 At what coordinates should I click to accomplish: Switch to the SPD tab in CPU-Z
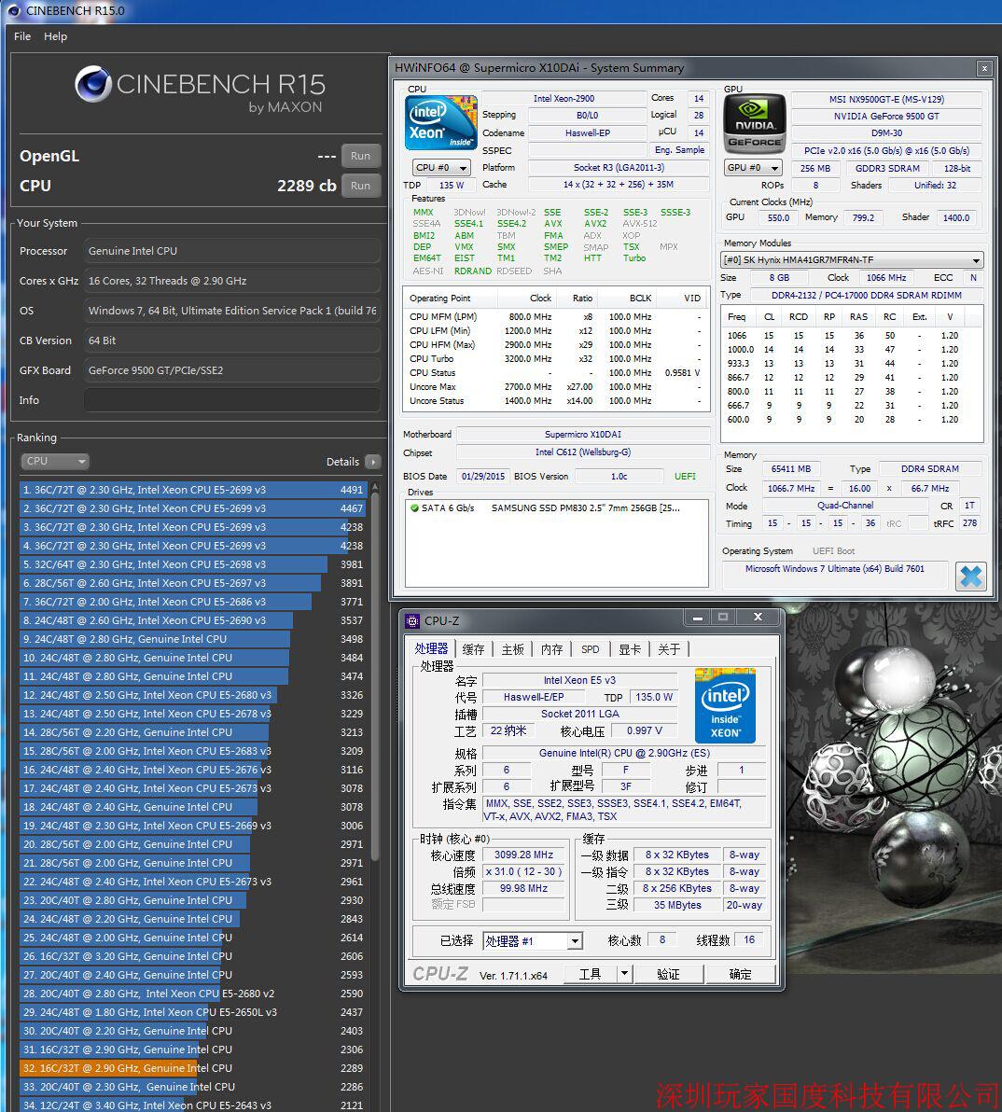pyautogui.click(x=590, y=649)
